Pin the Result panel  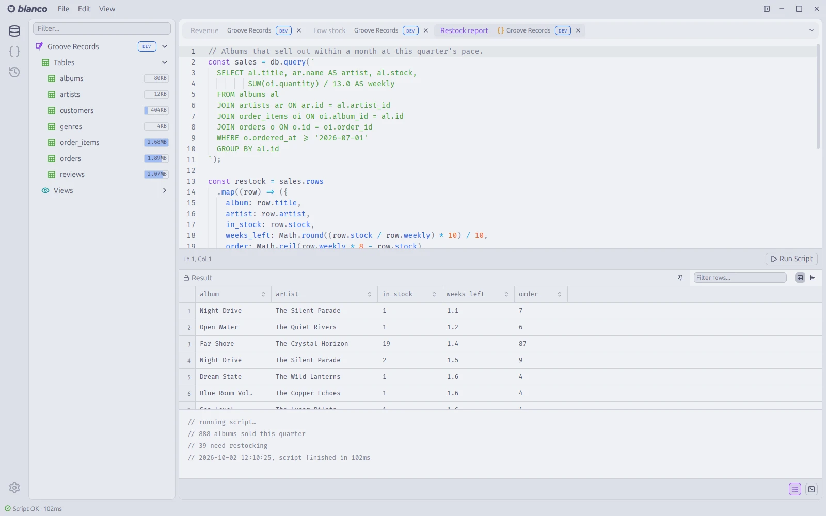[680, 278]
